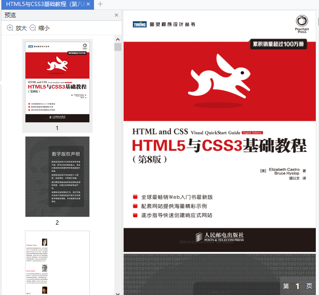Click the white rabbit cover illustration
Viewport: 319px width, 295px height.
click(220, 76)
